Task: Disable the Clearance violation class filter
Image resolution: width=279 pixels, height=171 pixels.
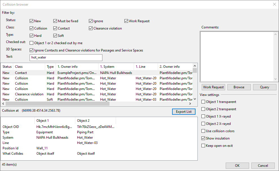Action: (x=91, y=28)
